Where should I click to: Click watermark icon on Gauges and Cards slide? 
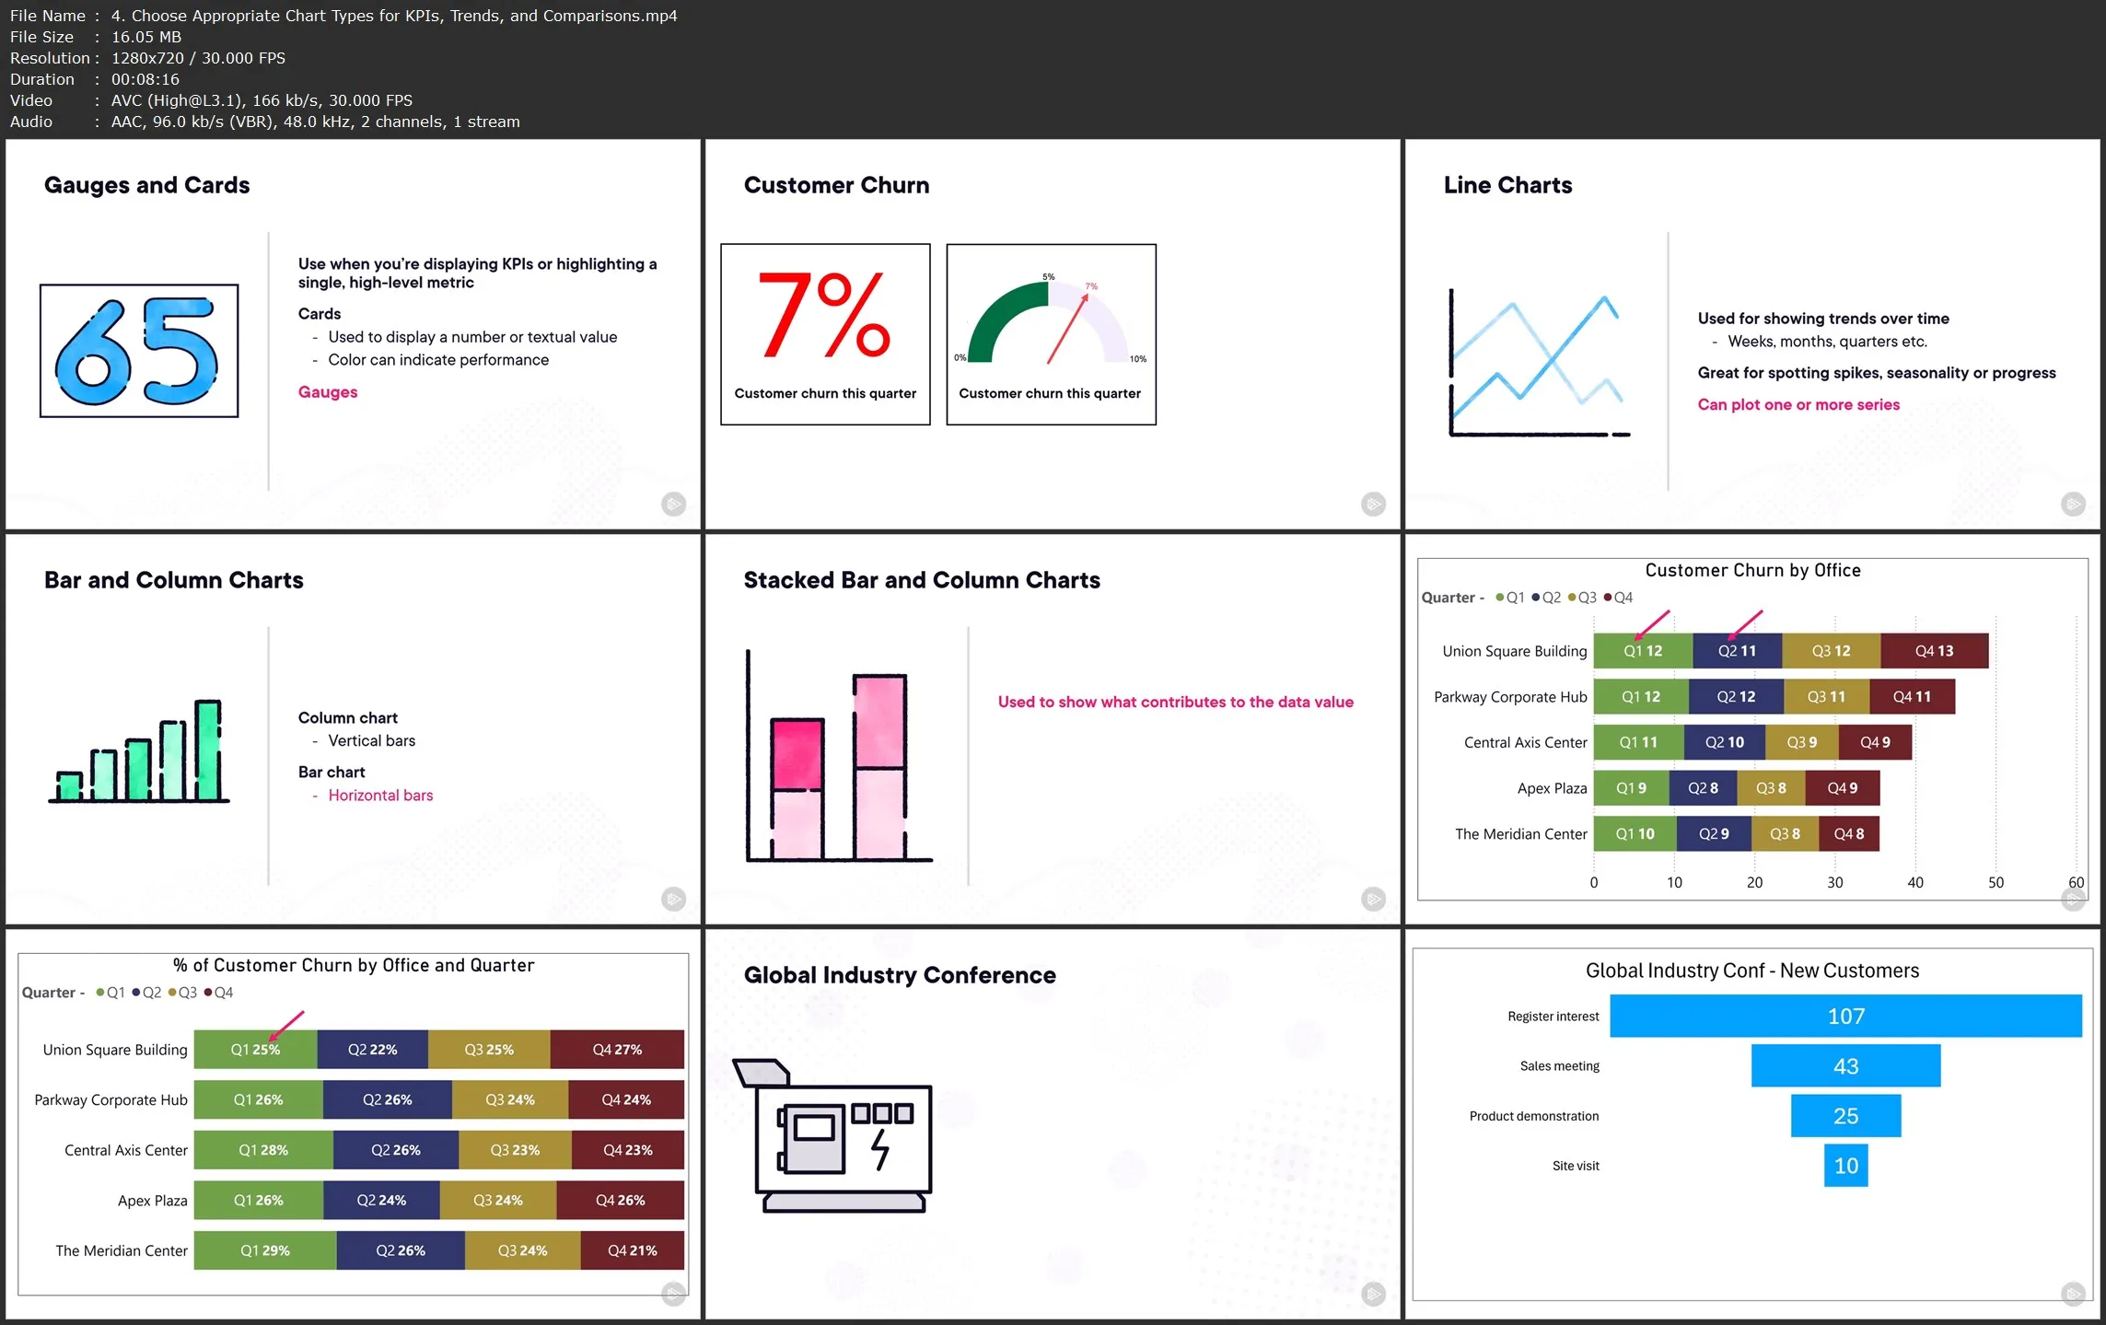tap(674, 504)
